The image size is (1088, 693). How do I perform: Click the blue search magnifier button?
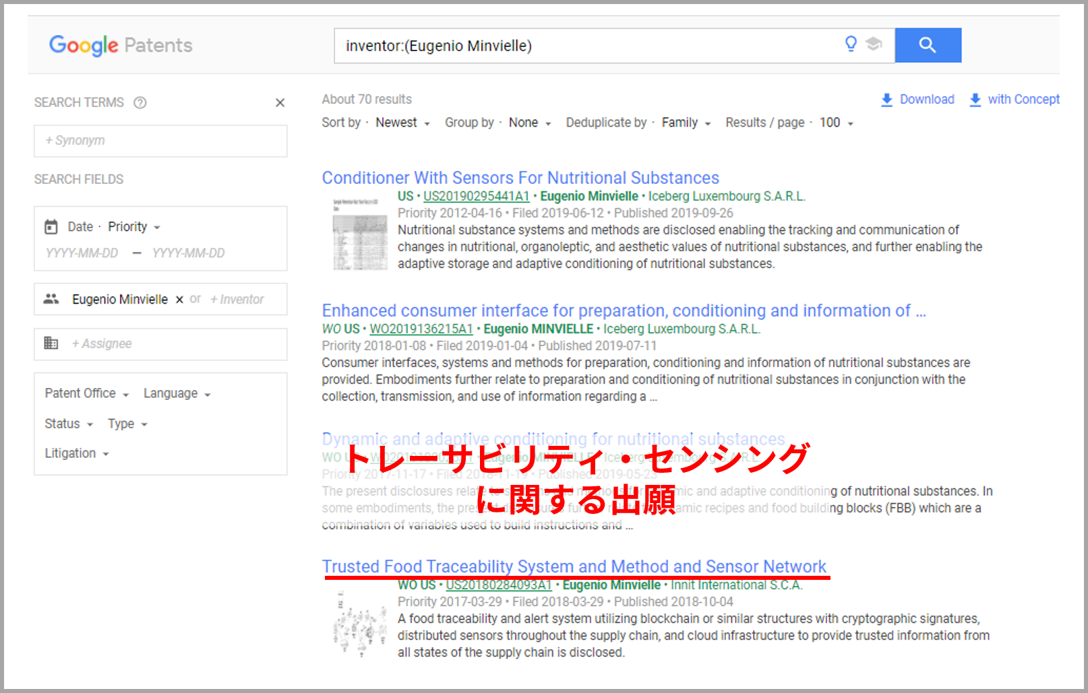(x=928, y=45)
